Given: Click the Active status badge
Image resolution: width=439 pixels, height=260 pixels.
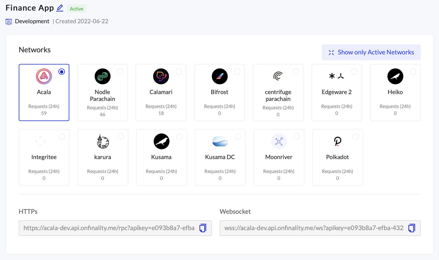Looking at the screenshot, I should 76,9.
